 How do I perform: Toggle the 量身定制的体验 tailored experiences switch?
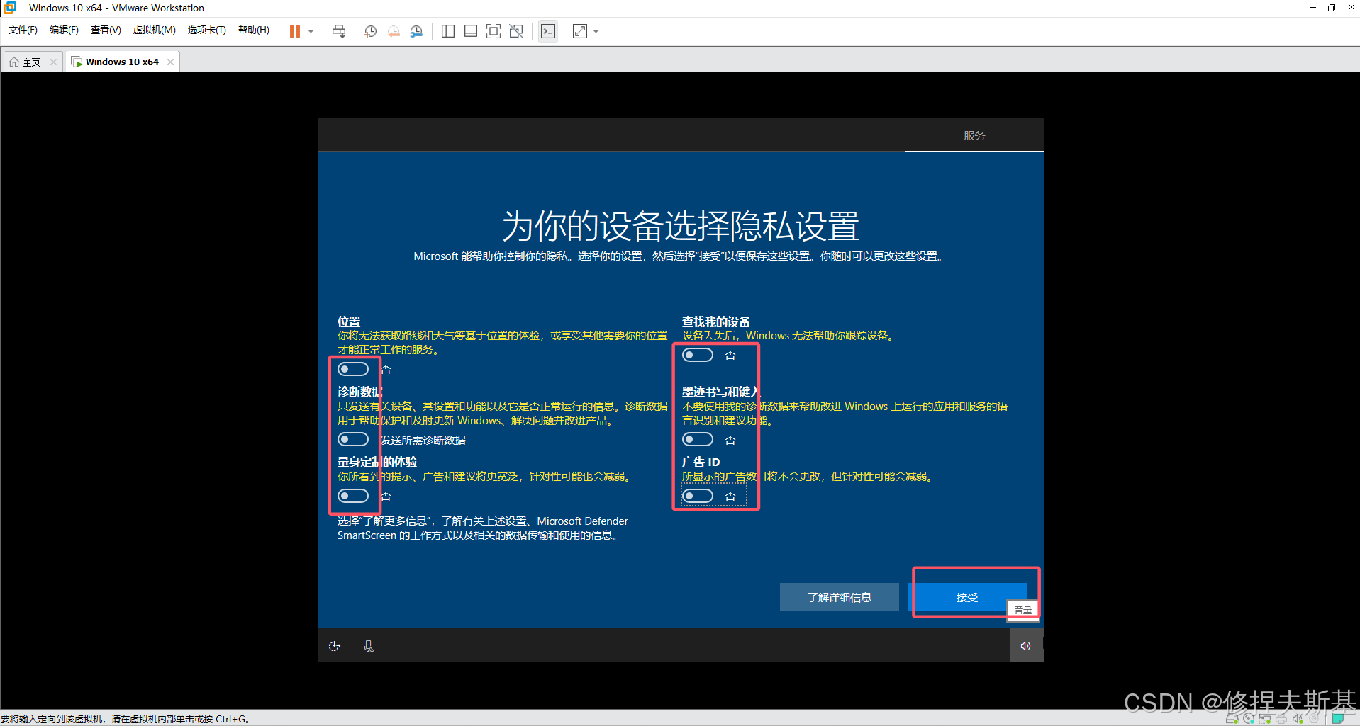click(353, 496)
